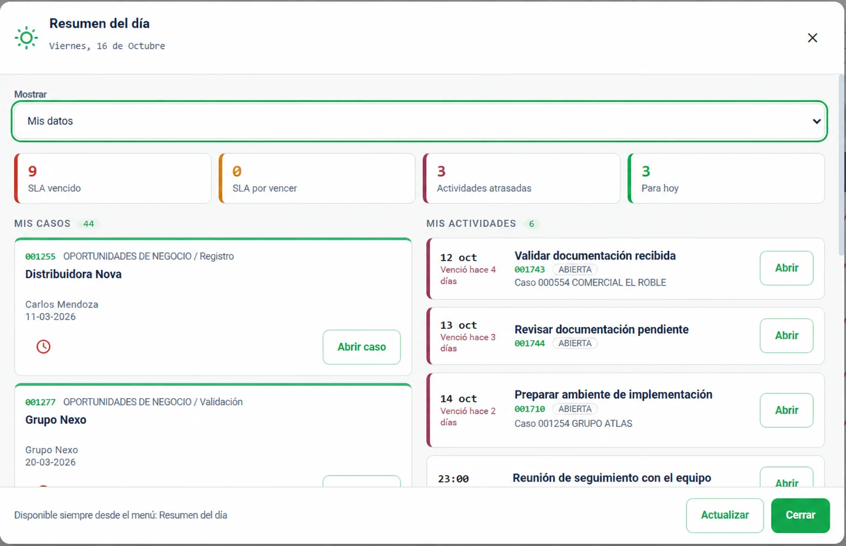Click the green Cerrar button

coord(800,515)
